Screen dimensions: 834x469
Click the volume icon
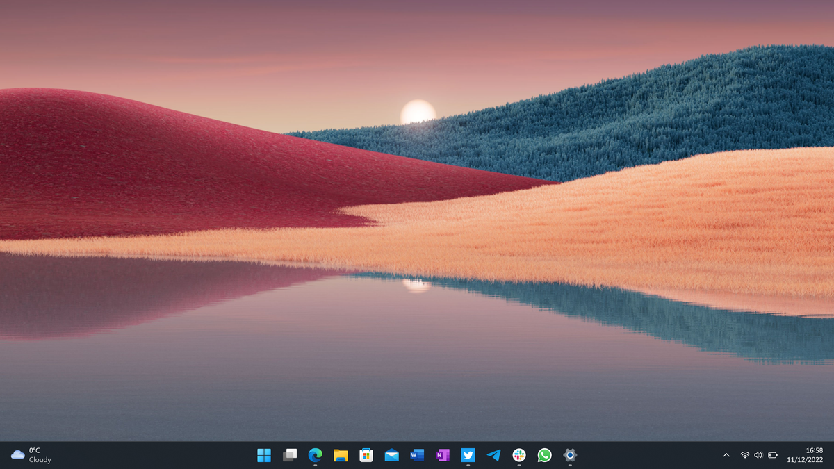click(x=758, y=456)
